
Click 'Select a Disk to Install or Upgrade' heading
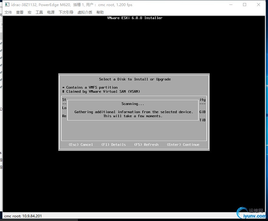click(x=135, y=79)
